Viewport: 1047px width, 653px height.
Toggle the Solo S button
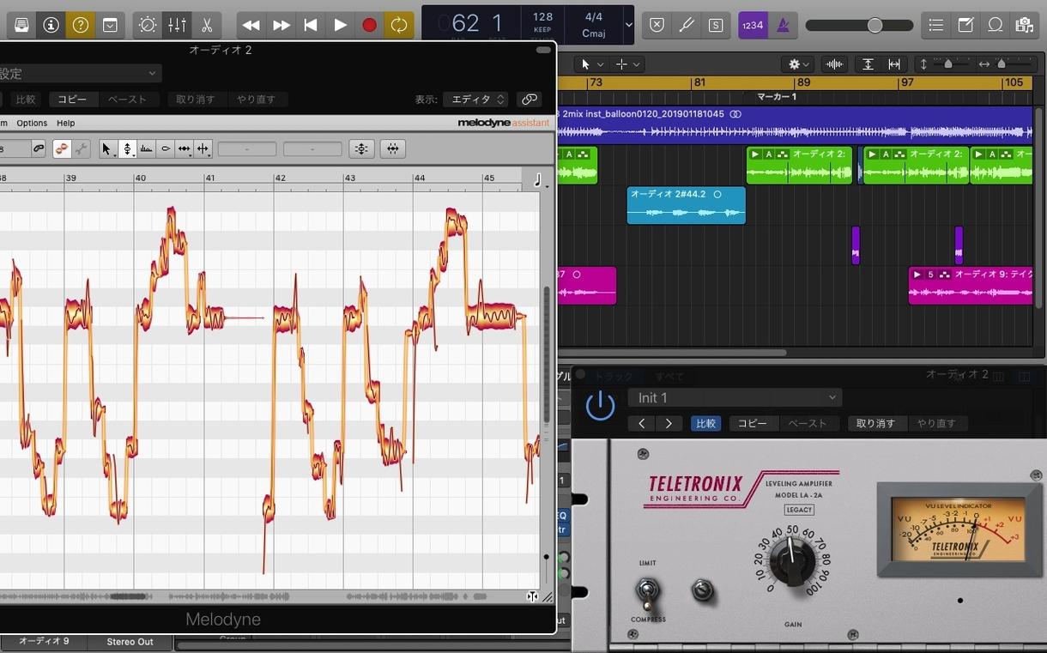tap(715, 25)
